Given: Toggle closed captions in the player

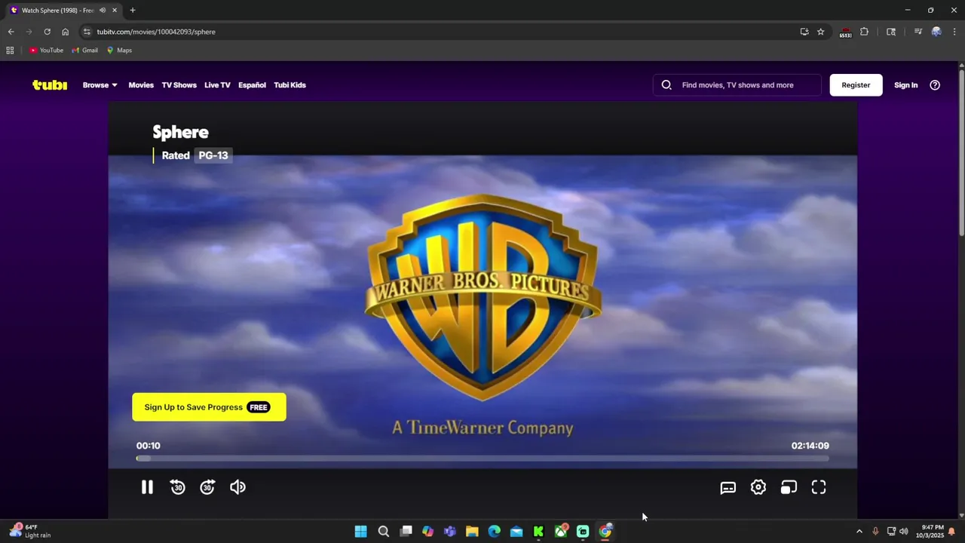Looking at the screenshot, I should (x=728, y=487).
